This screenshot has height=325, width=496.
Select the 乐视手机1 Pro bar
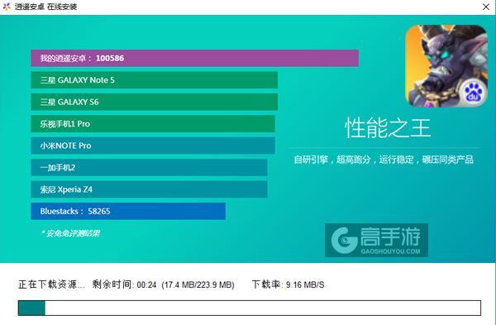click(153, 124)
